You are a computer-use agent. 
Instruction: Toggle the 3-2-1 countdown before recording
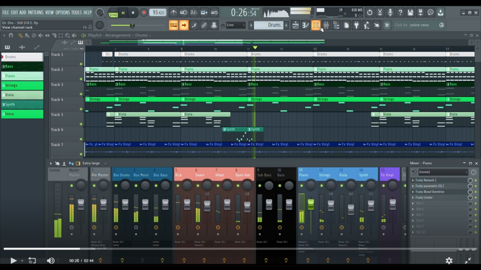193,12
